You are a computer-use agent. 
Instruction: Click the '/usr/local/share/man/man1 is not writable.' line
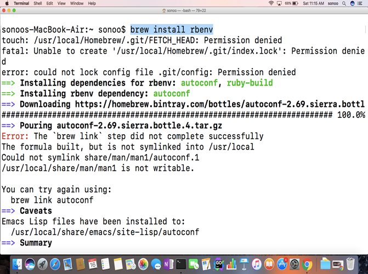98,168
